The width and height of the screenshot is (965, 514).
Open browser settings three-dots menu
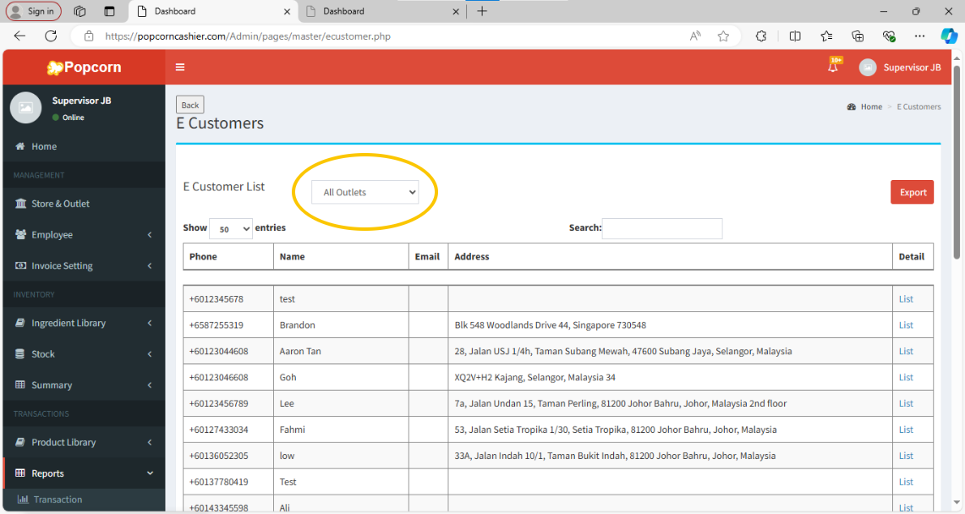point(919,36)
